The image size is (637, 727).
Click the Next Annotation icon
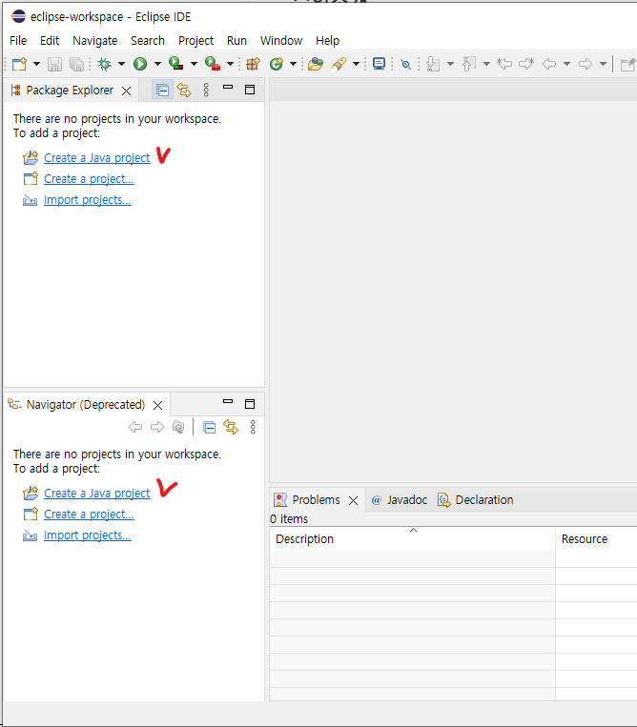(433, 64)
